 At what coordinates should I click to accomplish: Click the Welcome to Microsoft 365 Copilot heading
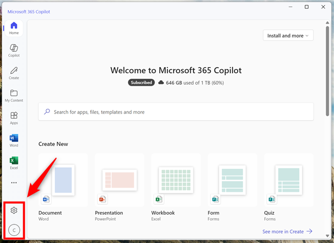[x=176, y=70]
